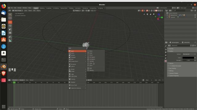The width and height of the screenshot is (197, 110).
Task: Open timeline Marker menu
Action: click(x=32, y=80)
